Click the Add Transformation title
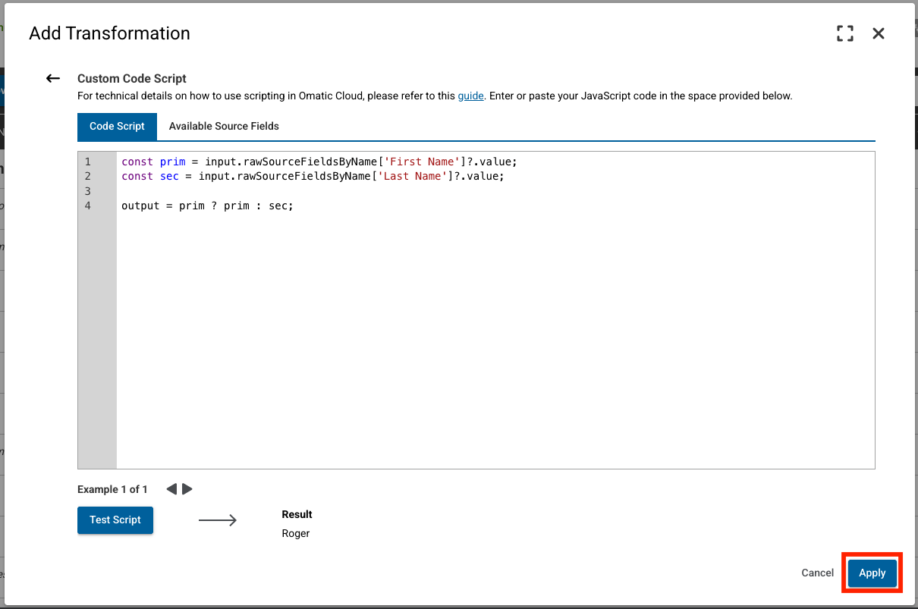 109,33
